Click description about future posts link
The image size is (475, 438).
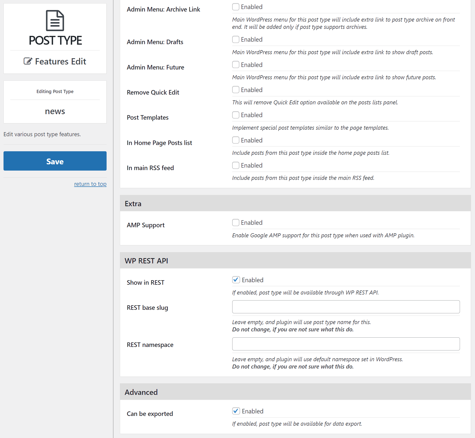[x=334, y=77]
